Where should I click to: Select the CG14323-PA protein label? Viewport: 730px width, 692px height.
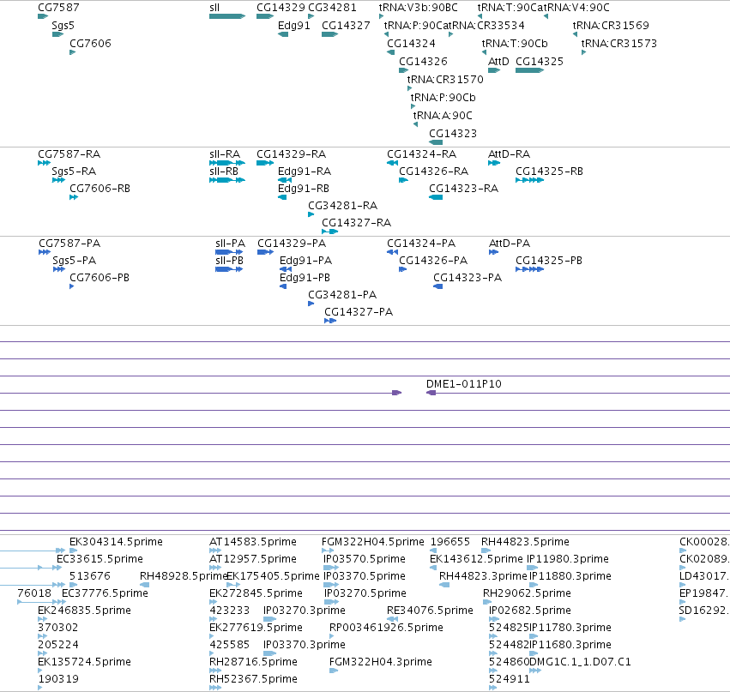click(468, 278)
